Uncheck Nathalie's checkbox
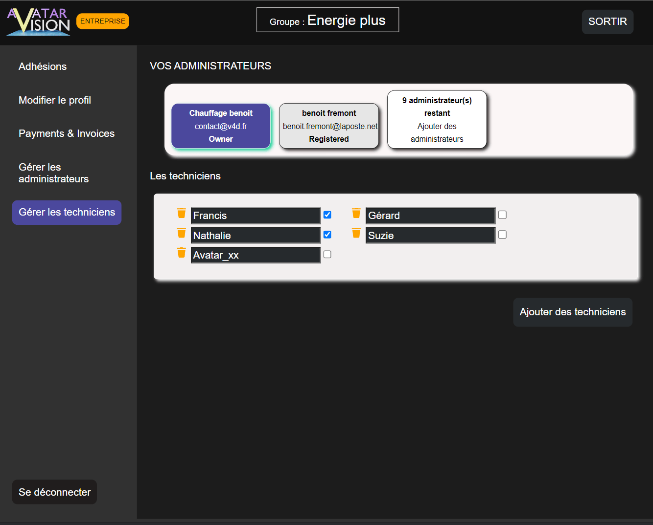Image resolution: width=653 pixels, height=525 pixels. (x=327, y=235)
